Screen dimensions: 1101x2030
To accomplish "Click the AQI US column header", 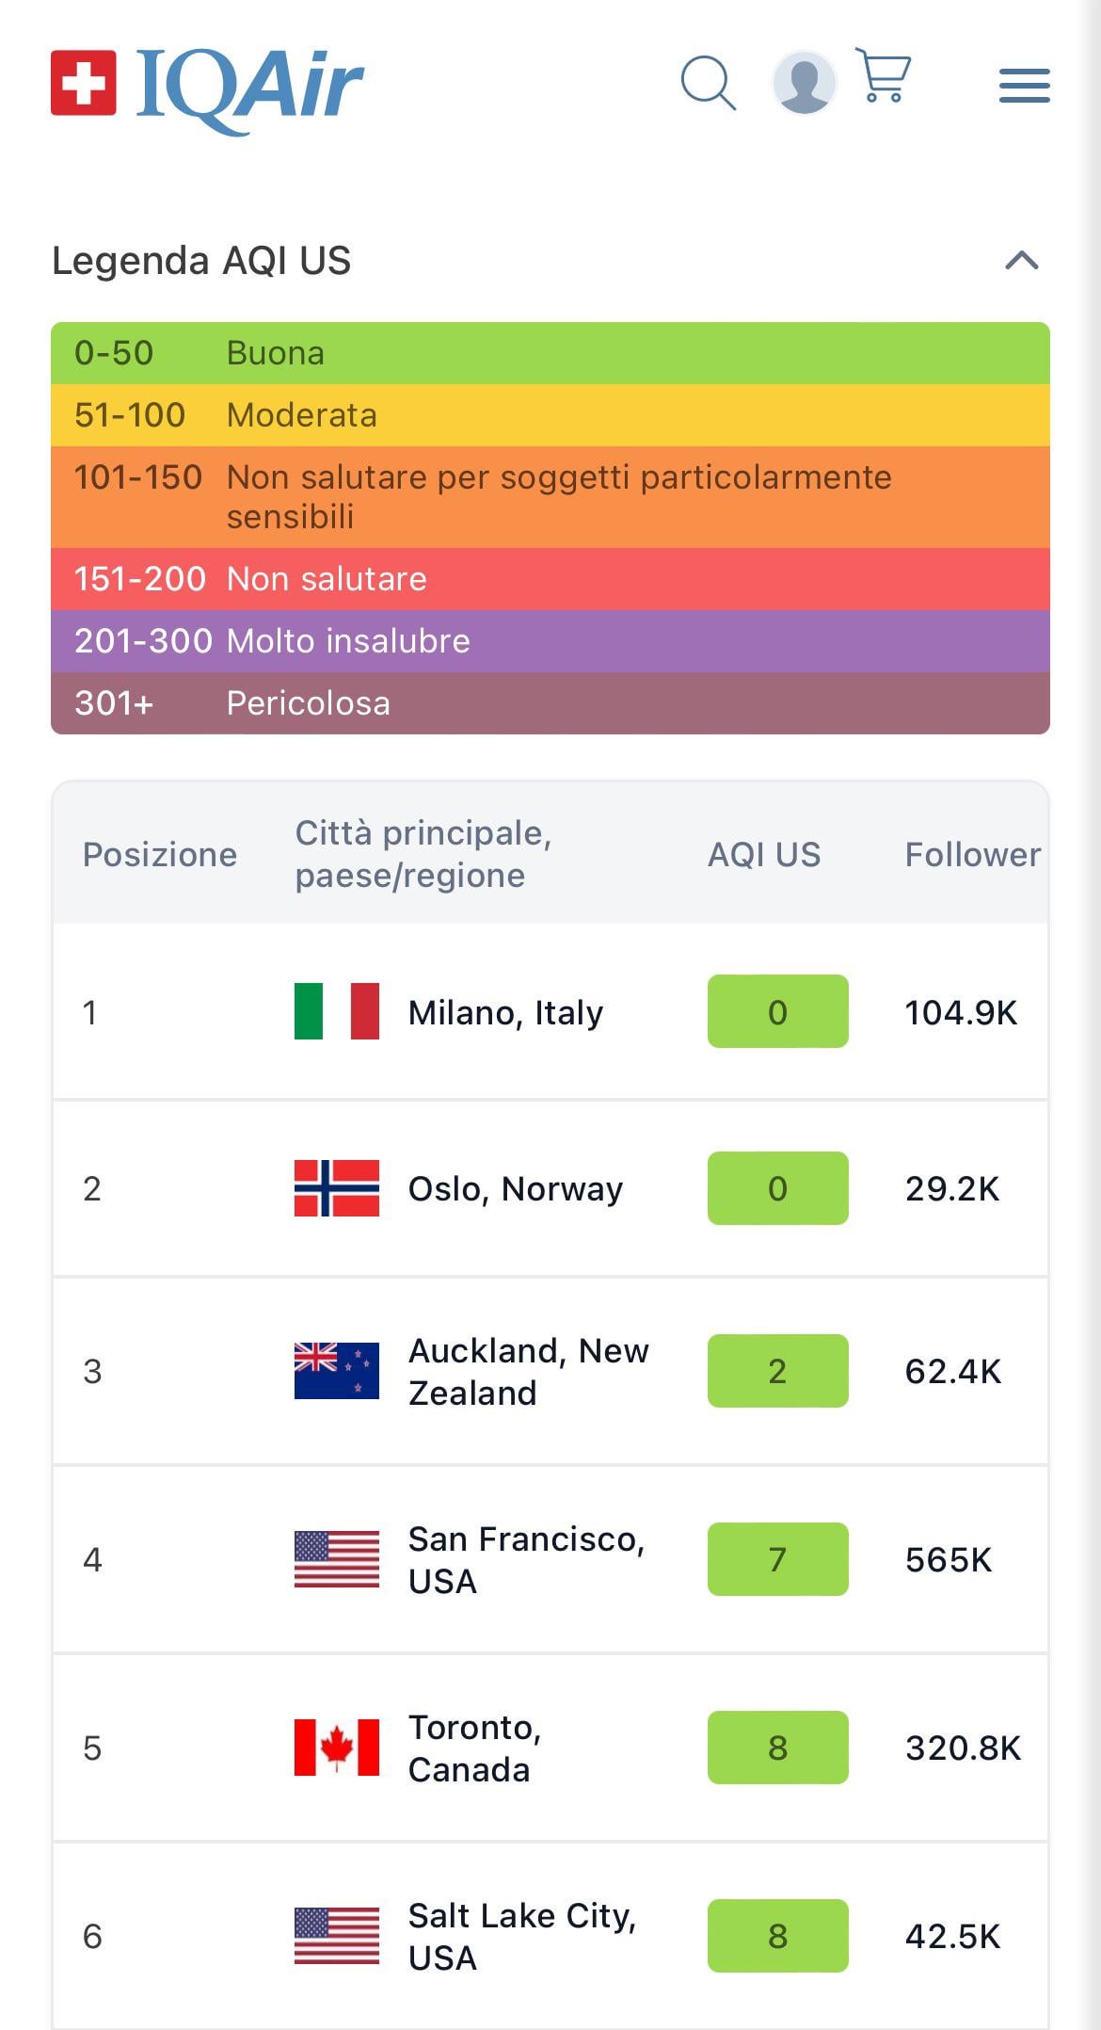I will (x=764, y=854).
